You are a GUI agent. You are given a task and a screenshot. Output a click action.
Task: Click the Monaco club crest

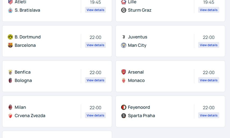coord(123,80)
